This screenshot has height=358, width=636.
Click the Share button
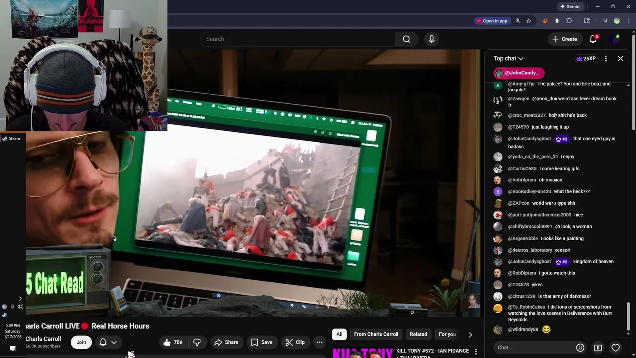pos(226,342)
